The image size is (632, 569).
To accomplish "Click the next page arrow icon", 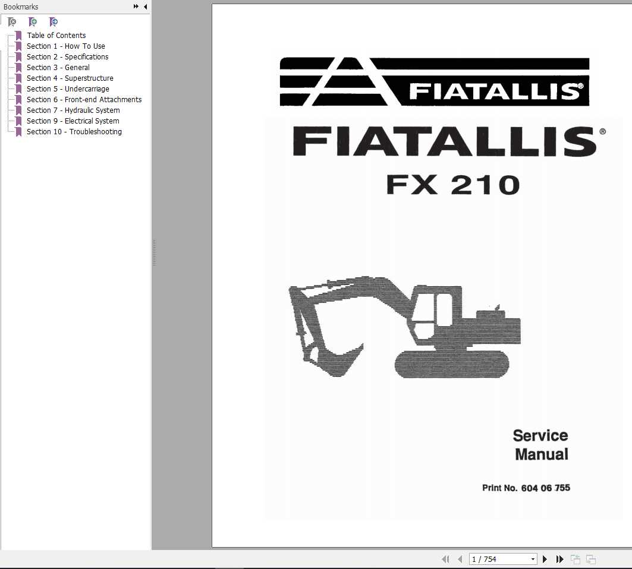I will tap(545, 559).
